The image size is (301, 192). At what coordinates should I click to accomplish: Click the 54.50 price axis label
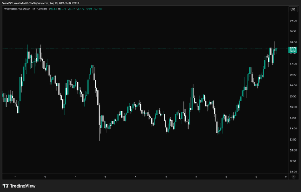click(293, 118)
